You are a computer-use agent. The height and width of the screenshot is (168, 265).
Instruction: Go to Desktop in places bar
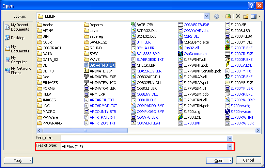pos(15,38)
